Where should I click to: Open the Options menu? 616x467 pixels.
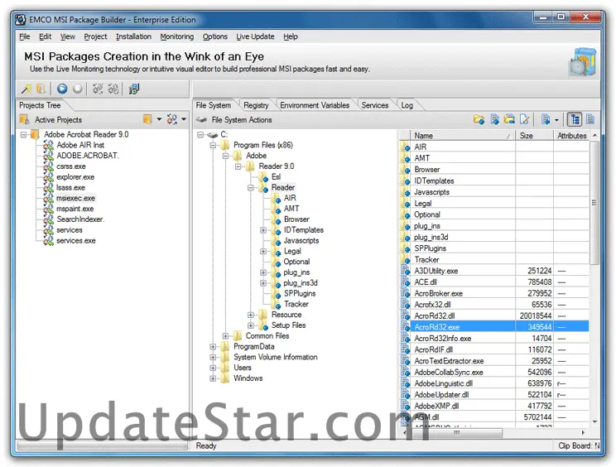(x=215, y=36)
